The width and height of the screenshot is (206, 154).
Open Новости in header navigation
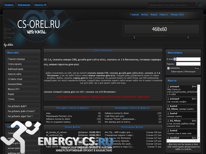pos(164,15)
